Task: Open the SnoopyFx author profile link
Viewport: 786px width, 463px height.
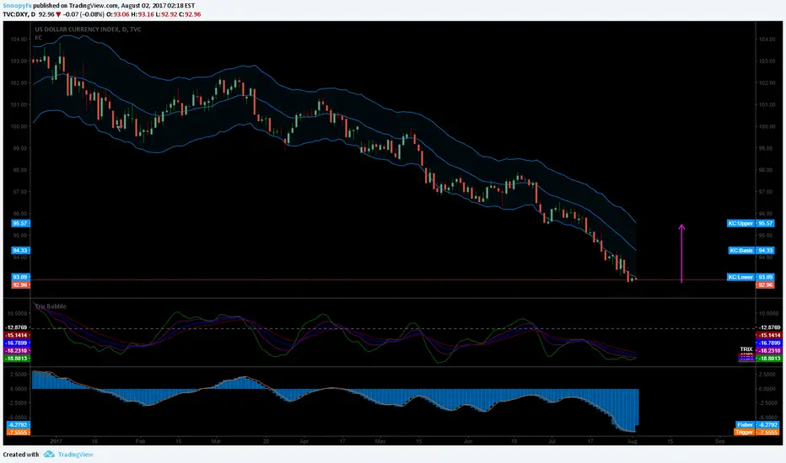Action: [18, 6]
